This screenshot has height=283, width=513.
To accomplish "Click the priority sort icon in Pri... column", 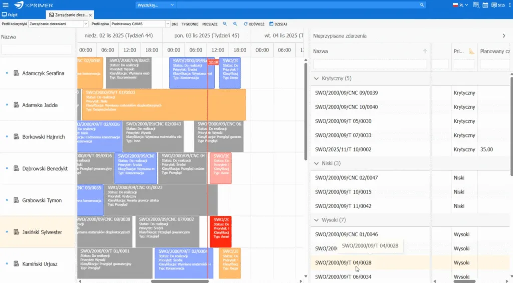I will click(x=471, y=51).
